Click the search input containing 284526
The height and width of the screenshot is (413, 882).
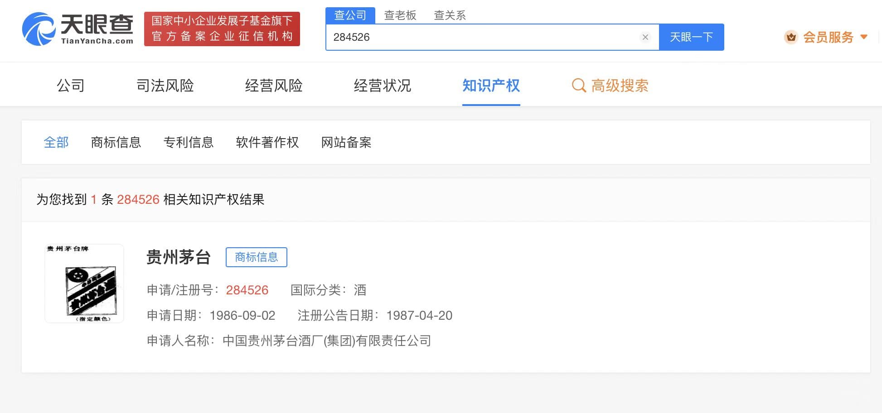[480, 37]
